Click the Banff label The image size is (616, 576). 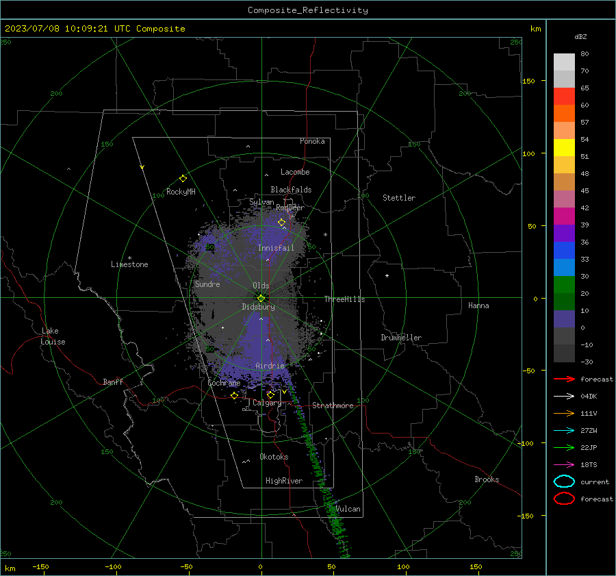click(x=113, y=381)
